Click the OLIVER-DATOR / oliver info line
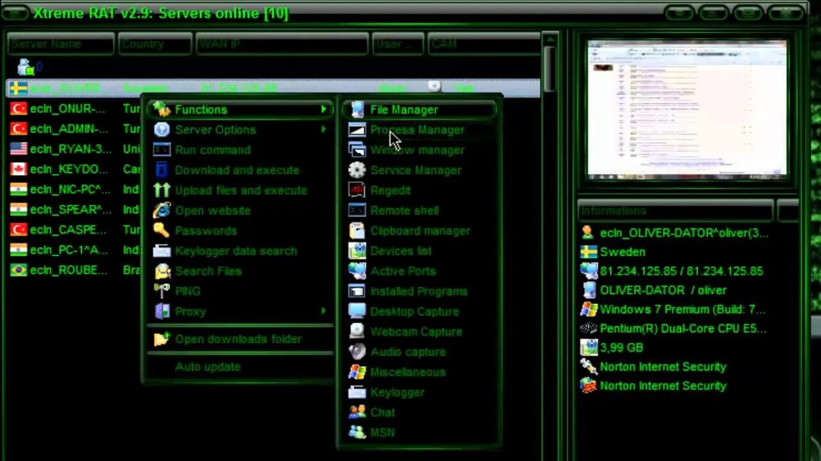This screenshot has height=461, width=821. (x=653, y=291)
